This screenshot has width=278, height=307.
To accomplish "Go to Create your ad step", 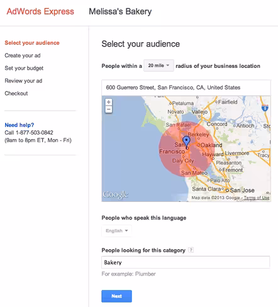I will (23, 55).
